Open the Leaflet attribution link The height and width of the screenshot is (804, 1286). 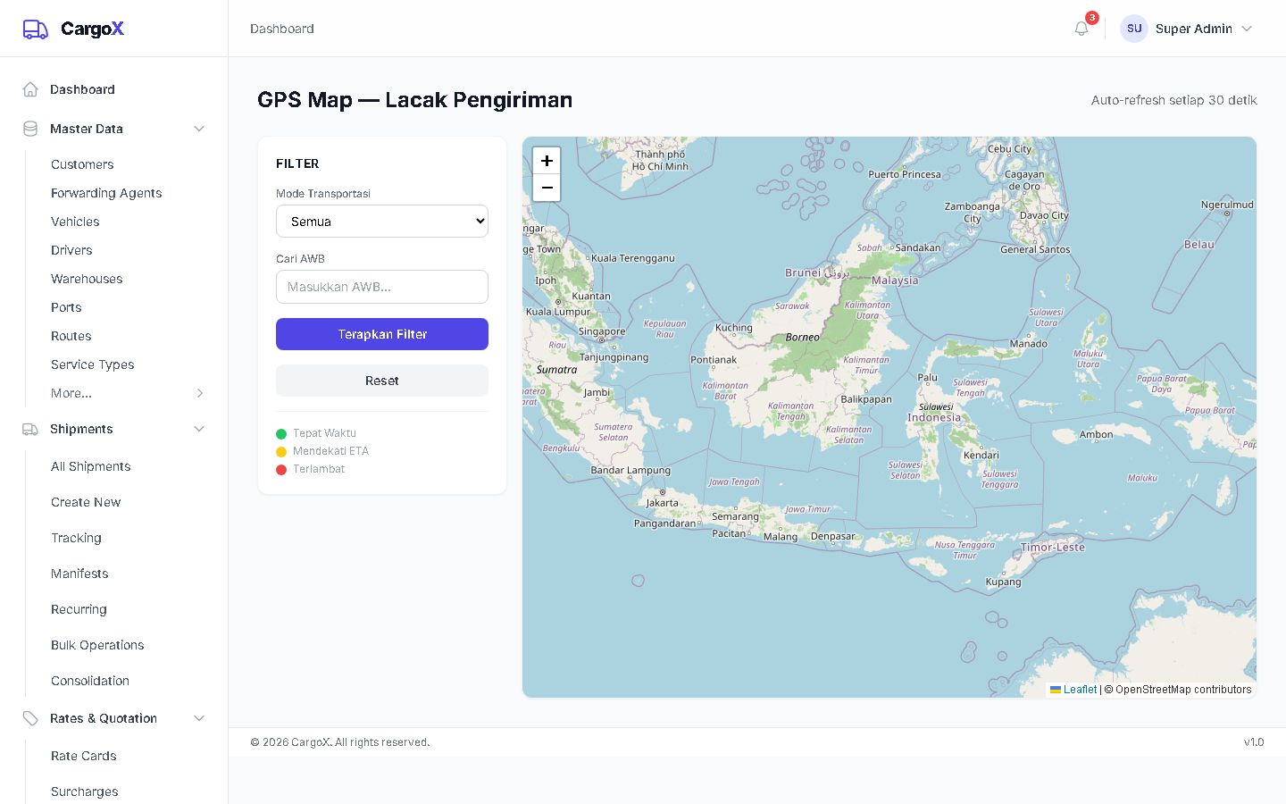coord(1080,690)
